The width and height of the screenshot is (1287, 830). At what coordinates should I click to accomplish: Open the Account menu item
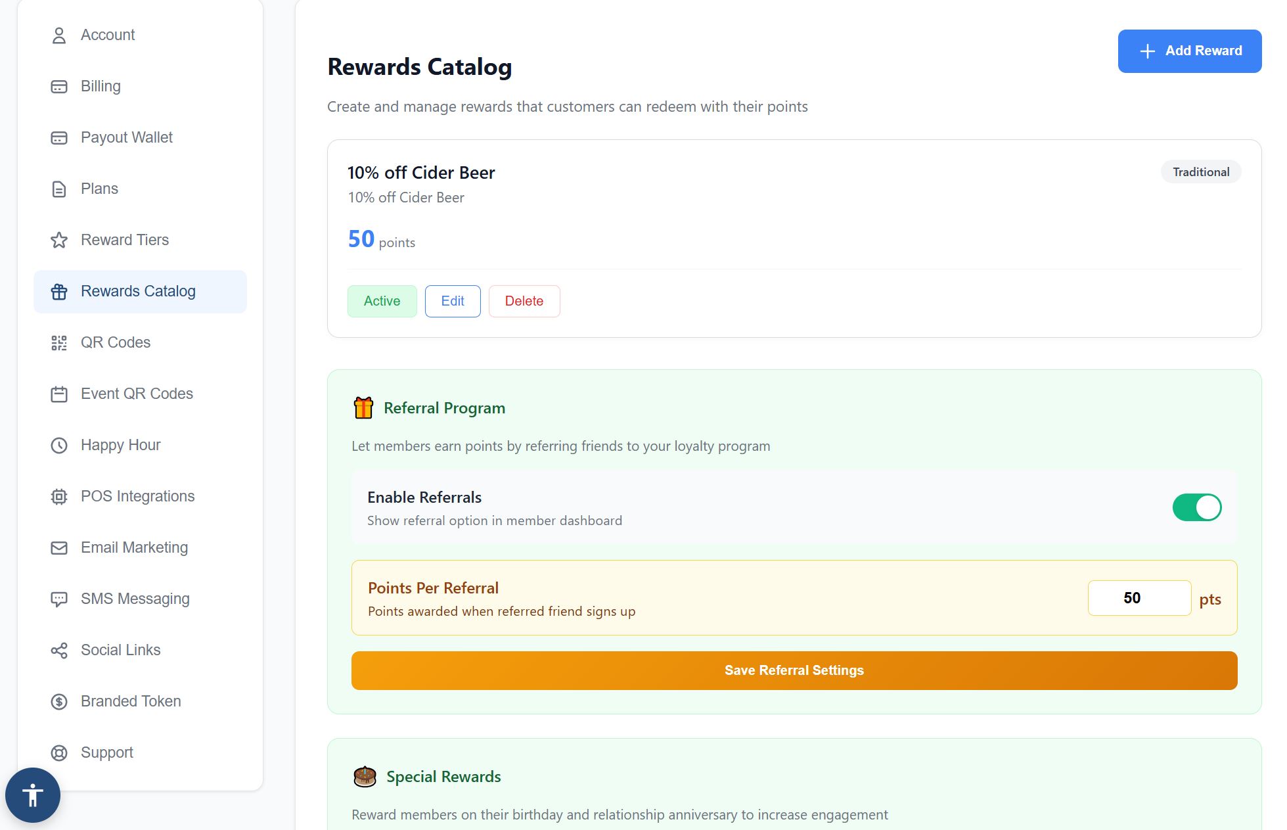(x=140, y=35)
